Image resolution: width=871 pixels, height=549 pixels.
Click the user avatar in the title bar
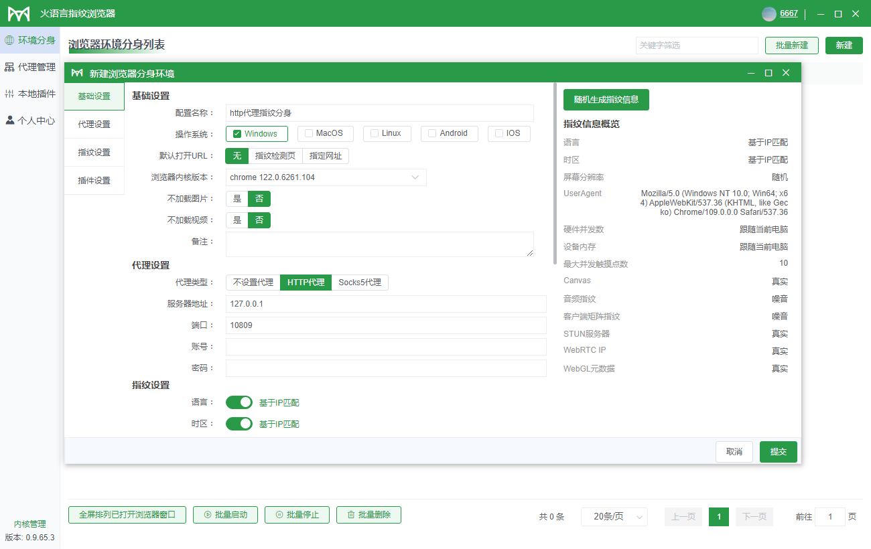[769, 13]
